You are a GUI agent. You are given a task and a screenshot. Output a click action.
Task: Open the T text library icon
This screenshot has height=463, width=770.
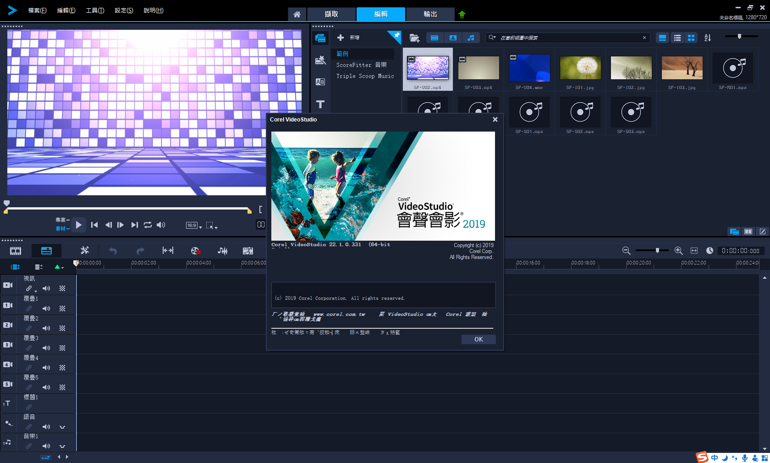pyautogui.click(x=320, y=104)
